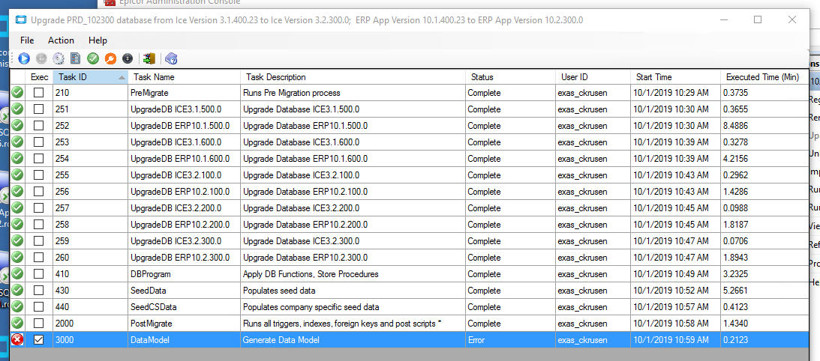The image size is (820, 361).
Task: Click green status icon of SeedCSData row
Action: click(x=18, y=306)
